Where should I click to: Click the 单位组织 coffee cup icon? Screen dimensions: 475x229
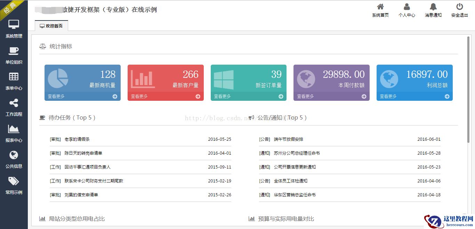[14, 51]
